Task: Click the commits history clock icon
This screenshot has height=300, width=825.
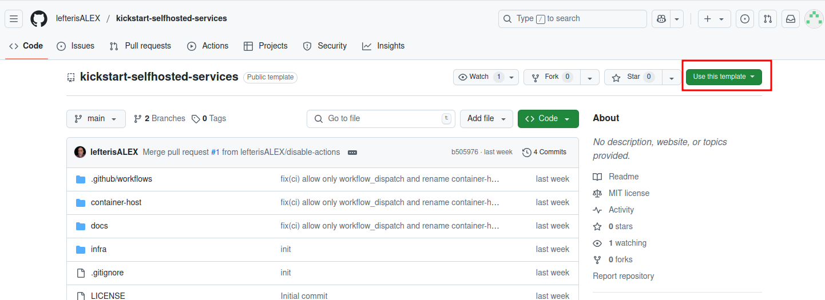Action: tap(526, 153)
